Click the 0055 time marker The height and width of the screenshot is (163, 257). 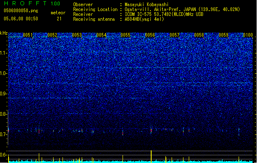(x=125, y=35)
